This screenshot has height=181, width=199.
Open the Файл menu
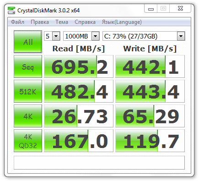coord(17,22)
